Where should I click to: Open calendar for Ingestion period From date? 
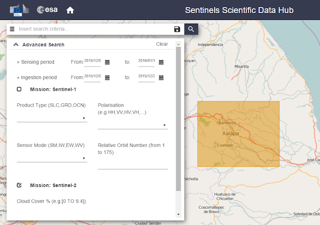(x=107, y=78)
